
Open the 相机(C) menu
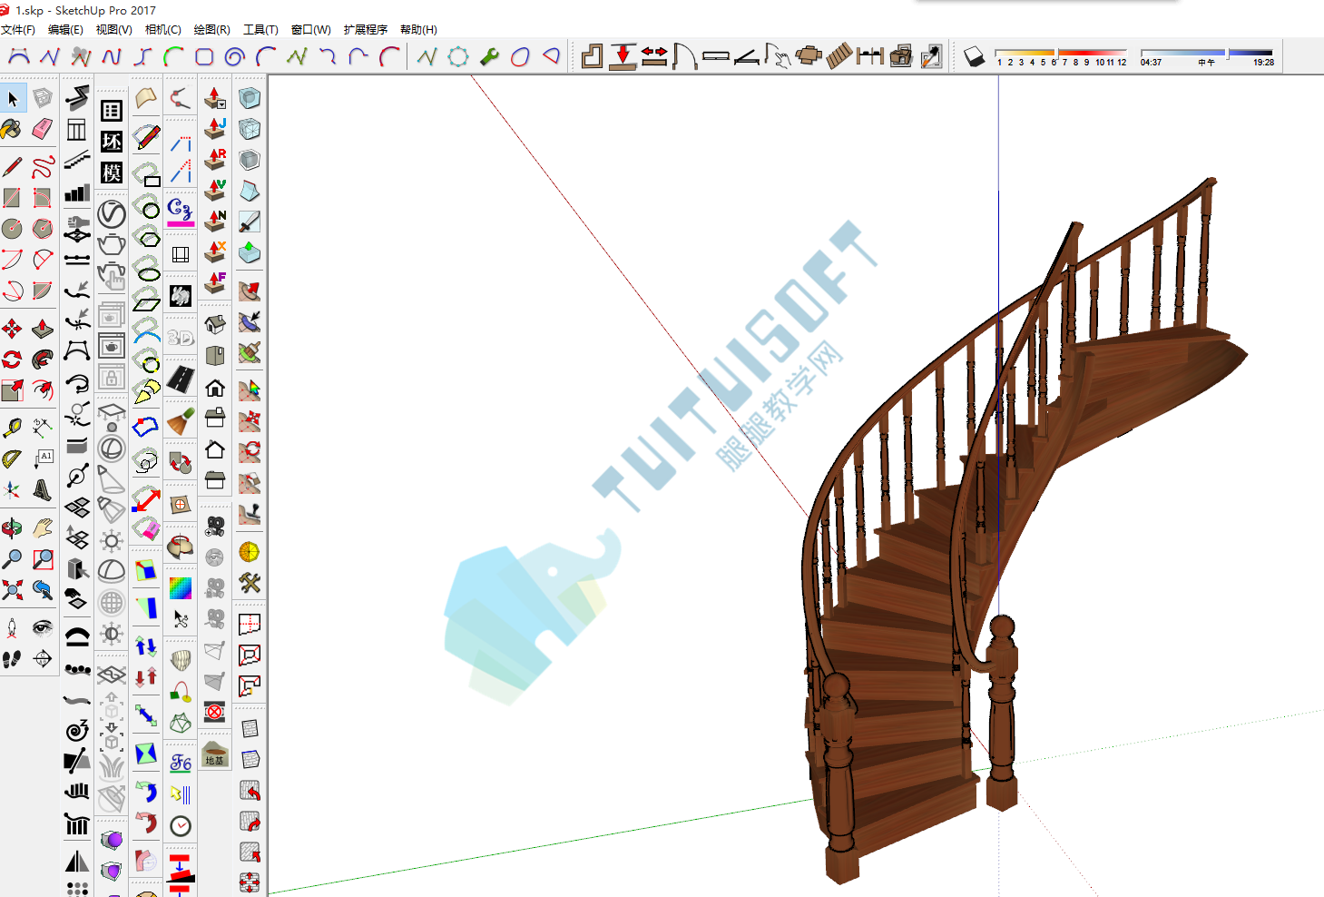(x=163, y=30)
